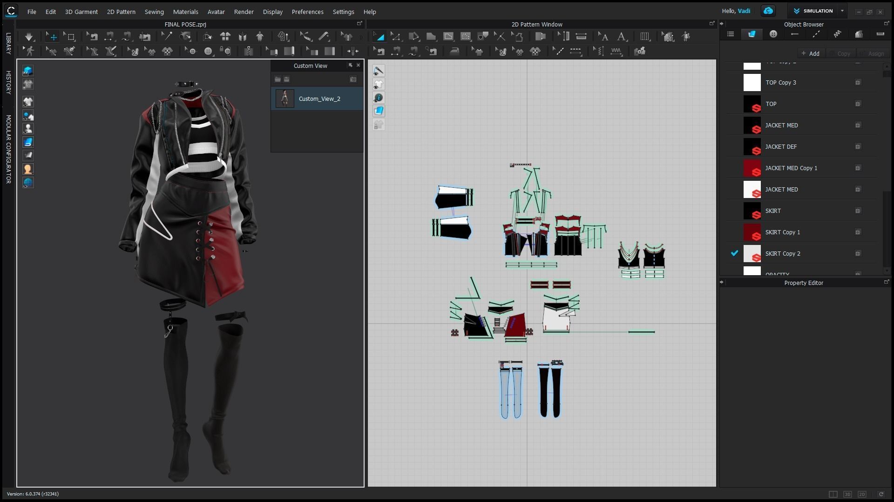894x502 pixels.
Task: Toggle the pin icon in Custom View header
Action: click(x=350, y=66)
